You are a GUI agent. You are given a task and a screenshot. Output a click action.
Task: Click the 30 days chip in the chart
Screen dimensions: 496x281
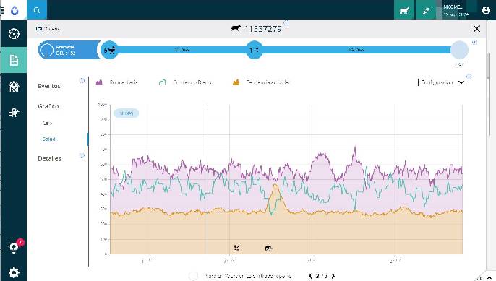point(127,113)
